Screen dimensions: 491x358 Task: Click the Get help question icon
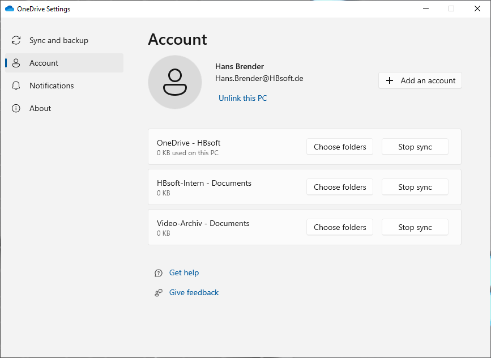click(x=159, y=273)
